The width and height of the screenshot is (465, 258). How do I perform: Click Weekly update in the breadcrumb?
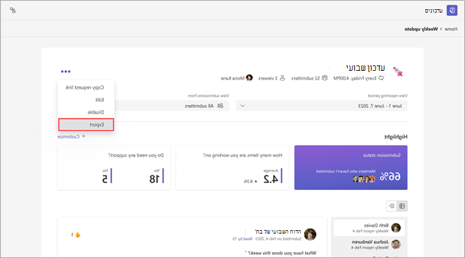coord(421,29)
